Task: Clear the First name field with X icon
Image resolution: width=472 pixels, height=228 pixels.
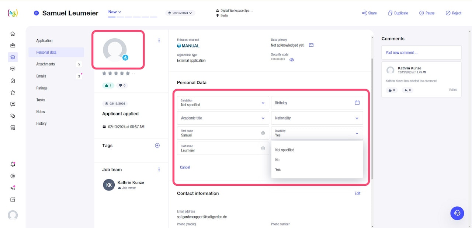Action: [263, 133]
